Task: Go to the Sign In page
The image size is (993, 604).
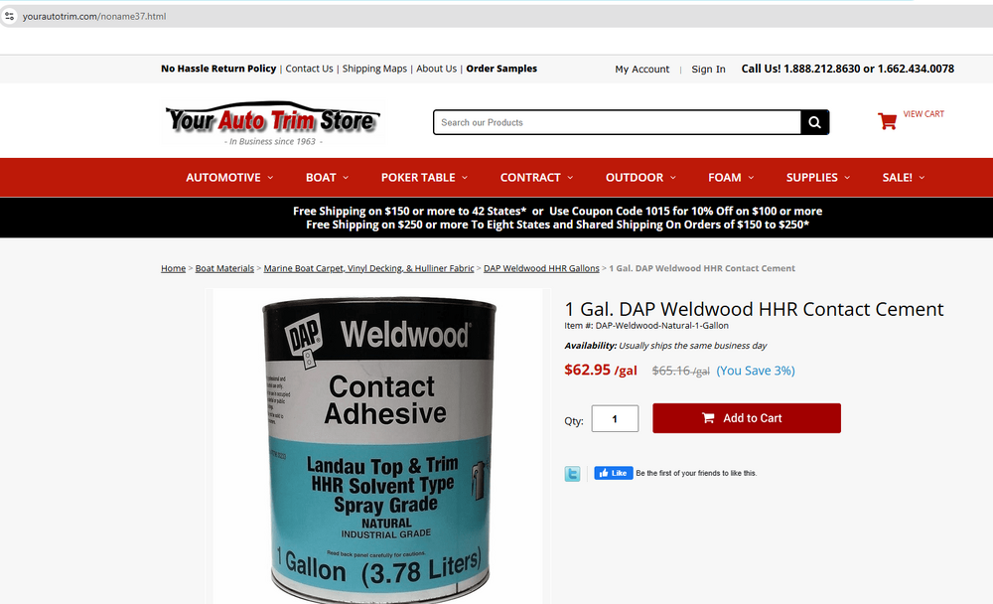Action: pyautogui.click(x=708, y=70)
